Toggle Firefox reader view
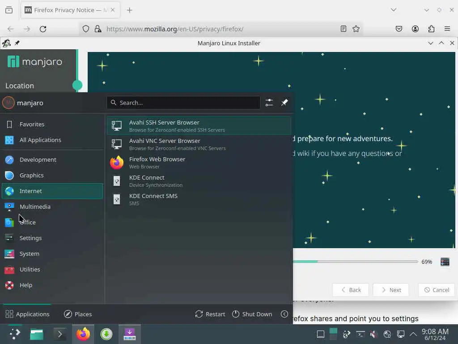Screen dimensions: 458x344 point(343,29)
